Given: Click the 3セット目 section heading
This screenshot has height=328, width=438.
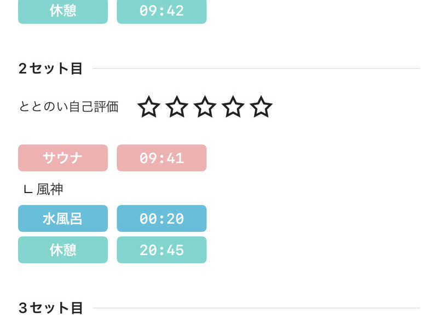Looking at the screenshot, I should click(50, 308).
